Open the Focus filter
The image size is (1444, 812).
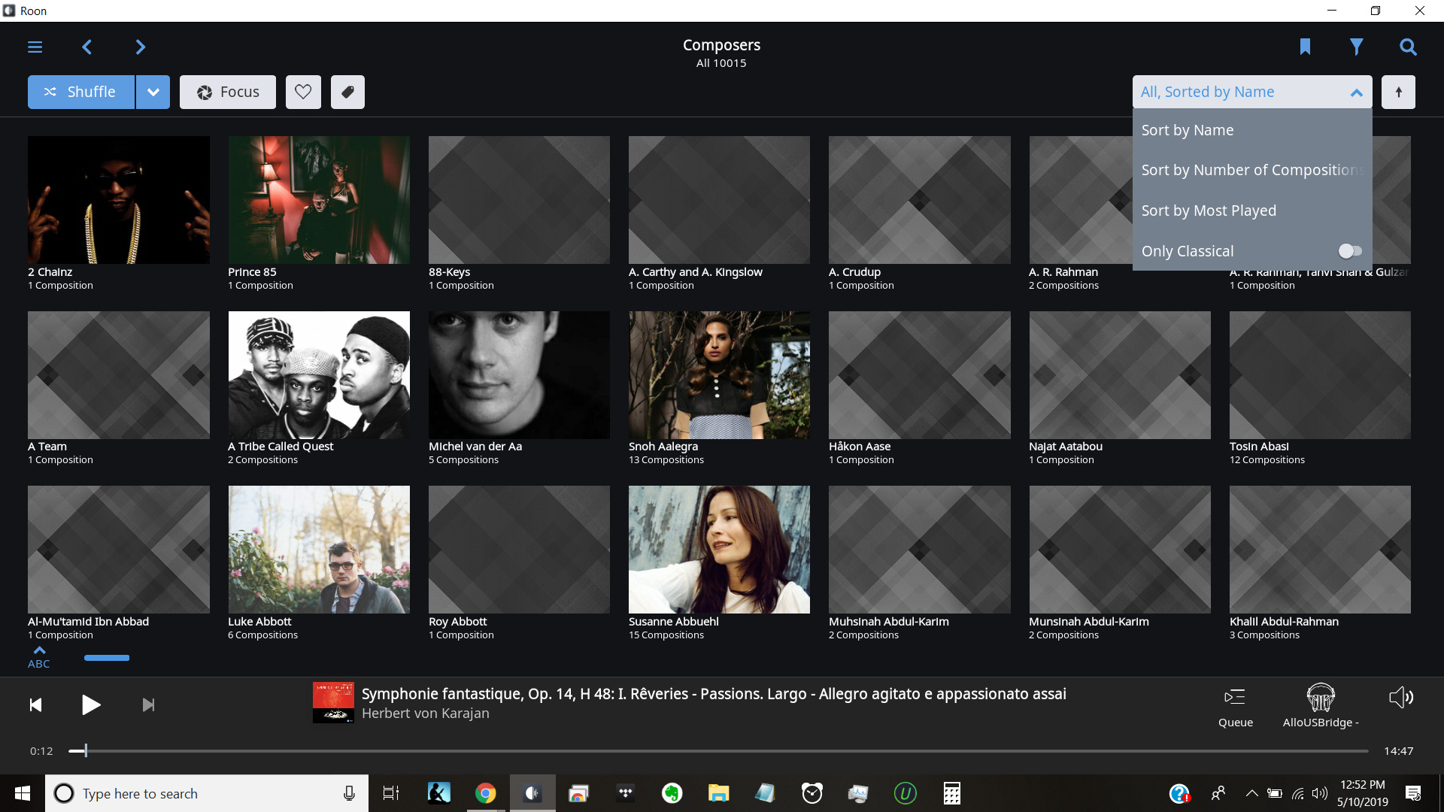pyautogui.click(x=228, y=92)
